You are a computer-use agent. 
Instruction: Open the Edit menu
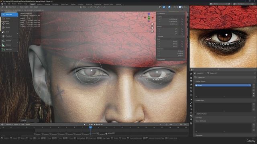[x=9, y=4]
